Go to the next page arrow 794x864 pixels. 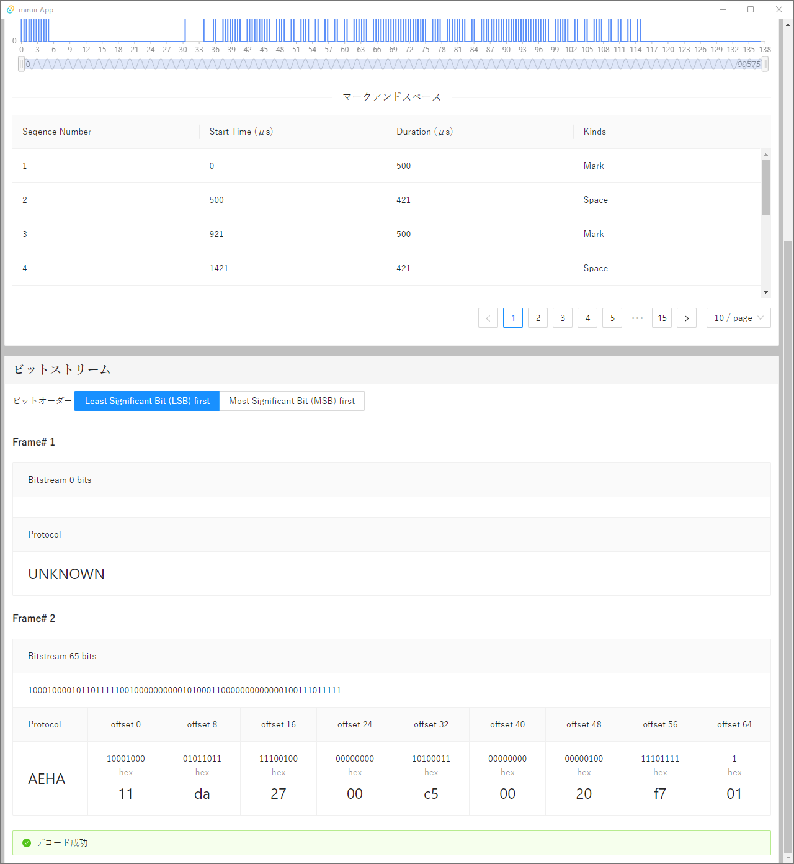(686, 318)
